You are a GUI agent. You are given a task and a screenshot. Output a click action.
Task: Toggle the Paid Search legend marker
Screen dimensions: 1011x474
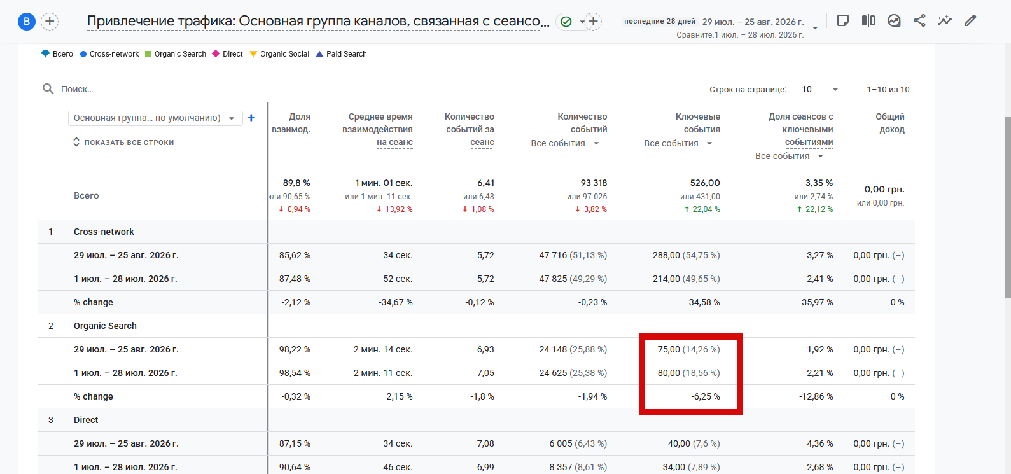point(319,54)
